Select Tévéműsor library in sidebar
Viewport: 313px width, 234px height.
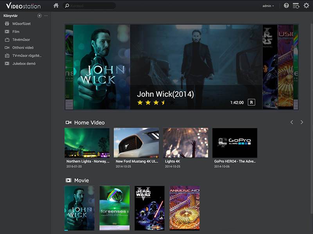21,40
